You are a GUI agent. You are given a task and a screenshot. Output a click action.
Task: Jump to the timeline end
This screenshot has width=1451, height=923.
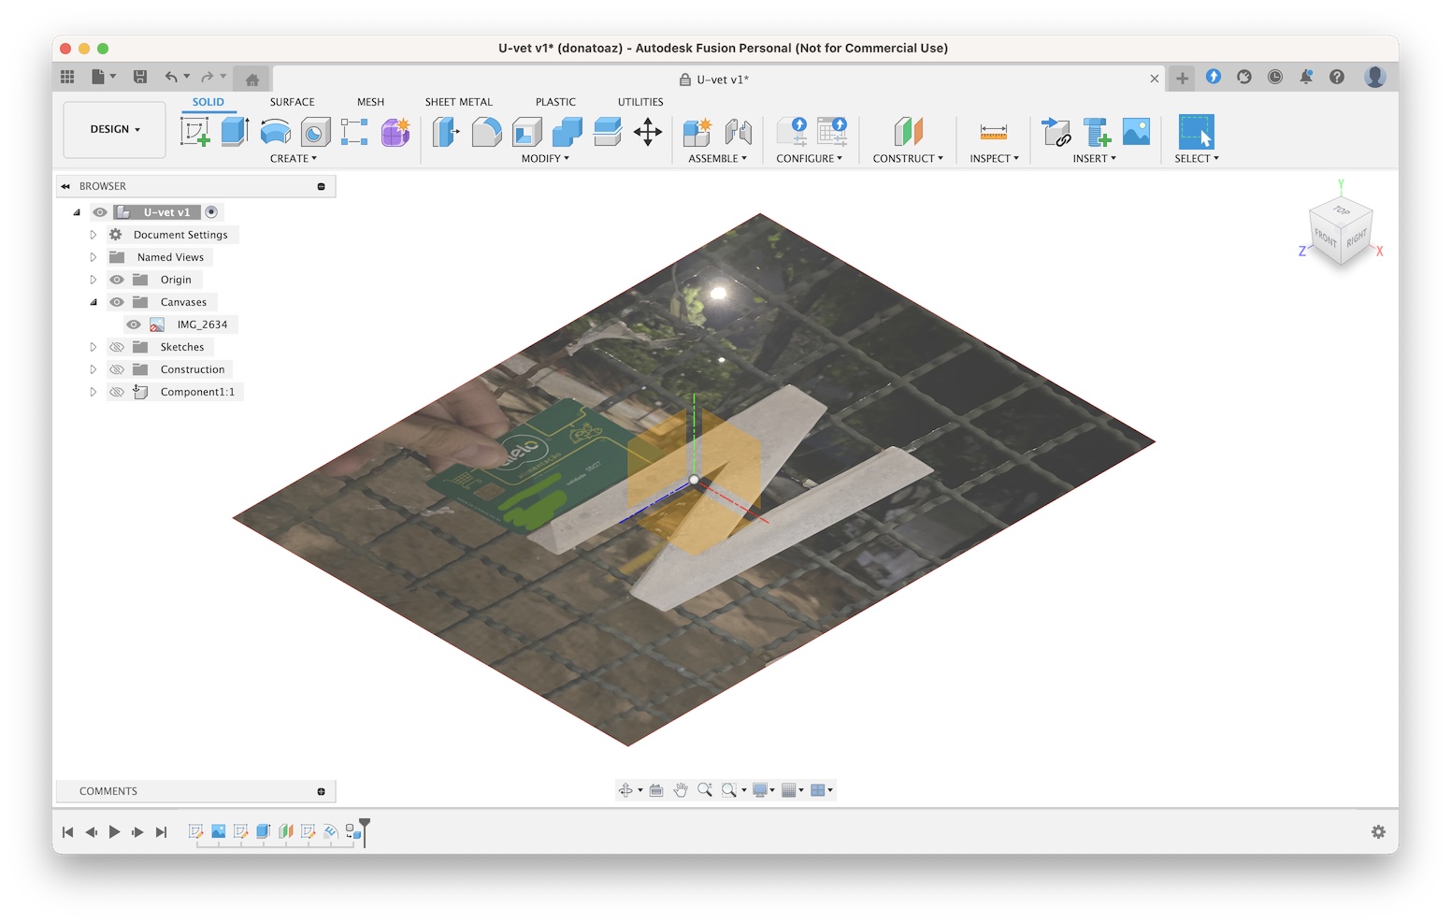161,831
